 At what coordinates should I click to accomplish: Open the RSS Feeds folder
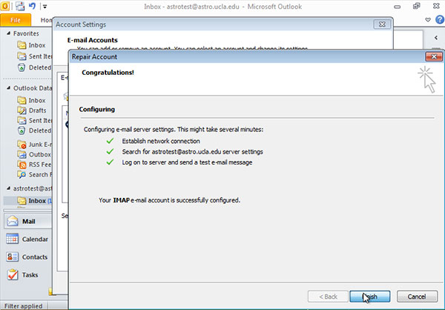pos(34,165)
